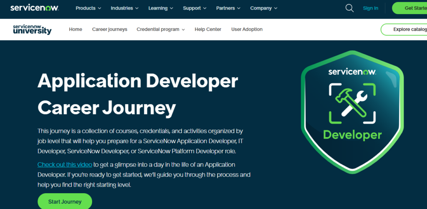The width and height of the screenshot is (427, 209).
Task: Open the ServiceNow University logo link
Action: [x=32, y=30]
